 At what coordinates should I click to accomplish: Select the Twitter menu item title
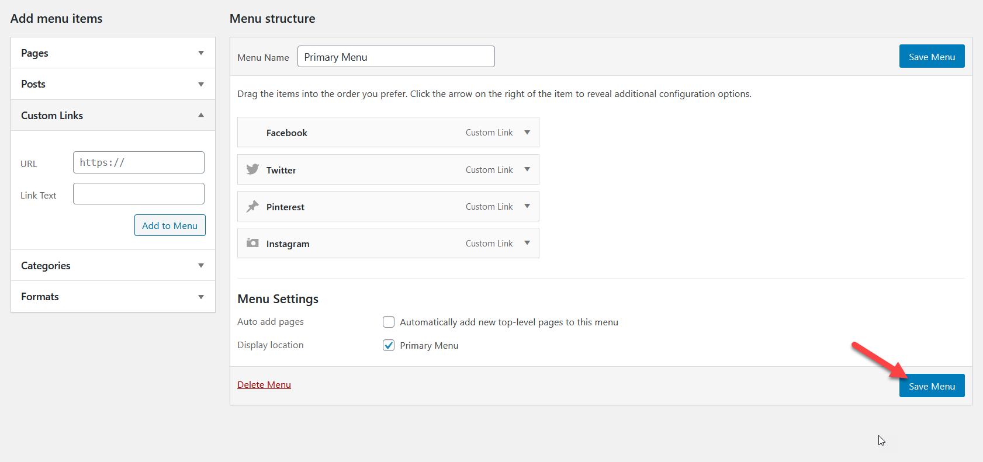click(281, 170)
